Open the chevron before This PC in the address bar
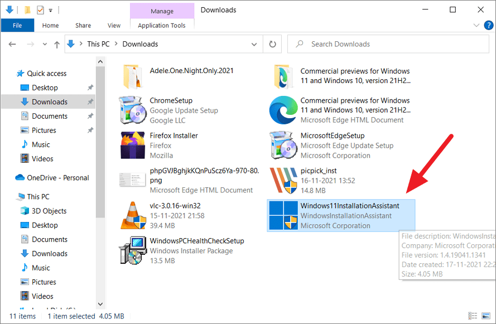Image resolution: width=496 pixels, height=324 pixels. tap(81, 43)
